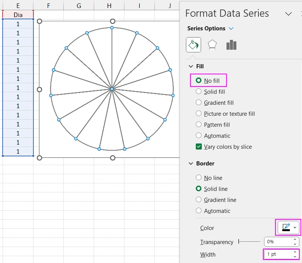Select No line border option
Screen dimensions: 302x263
click(198, 178)
